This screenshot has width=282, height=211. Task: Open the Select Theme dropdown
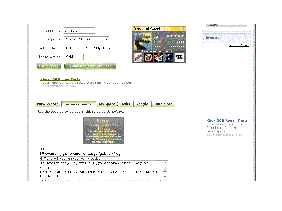(x=88, y=48)
